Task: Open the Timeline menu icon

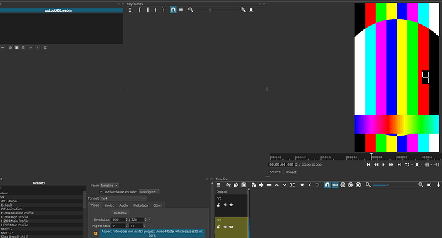Action: tap(218, 185)
